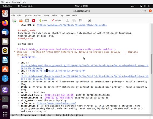Open the Emacs Help menu
The image size is (153, 119).
[75, 15]
